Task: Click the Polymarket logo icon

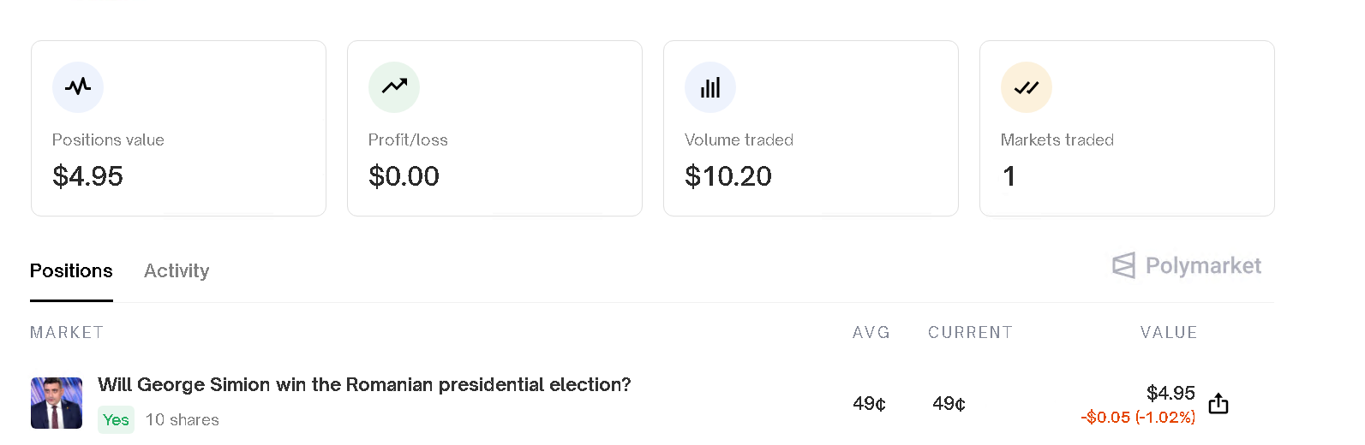Action: click(x=1124, y=265)
